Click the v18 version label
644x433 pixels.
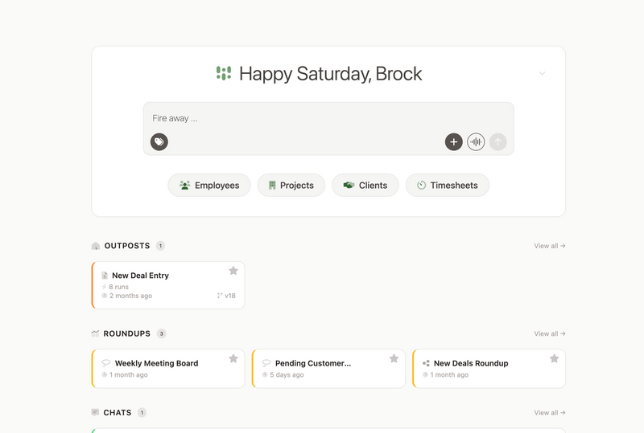(230, 296)
